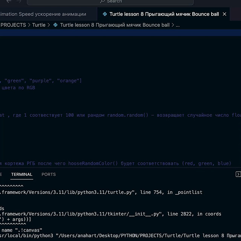
Task: Click the navigate back arrow
Action: coord(9,1)
